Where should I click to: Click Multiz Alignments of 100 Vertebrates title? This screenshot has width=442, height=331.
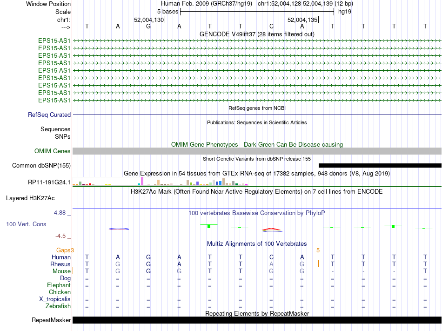tap(257, 243)
